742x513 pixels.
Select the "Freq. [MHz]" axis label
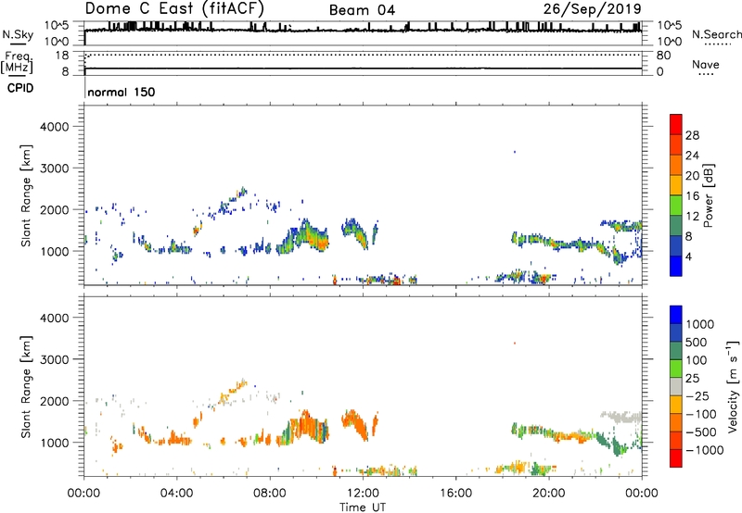[x=18, y=62]
